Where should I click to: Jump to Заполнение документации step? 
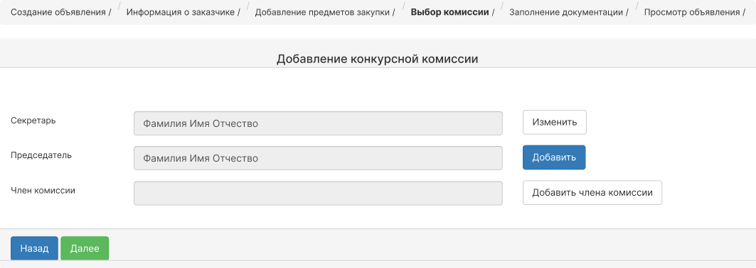tap(566, 12)
